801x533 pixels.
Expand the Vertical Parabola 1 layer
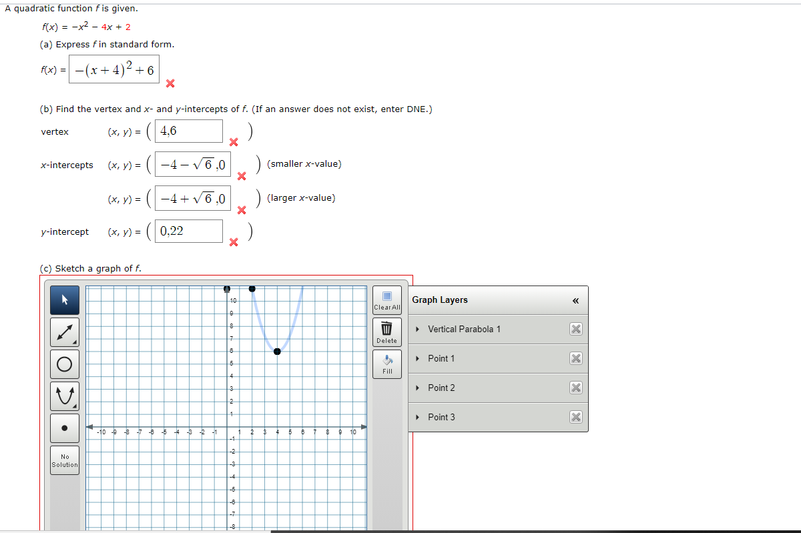417,330
